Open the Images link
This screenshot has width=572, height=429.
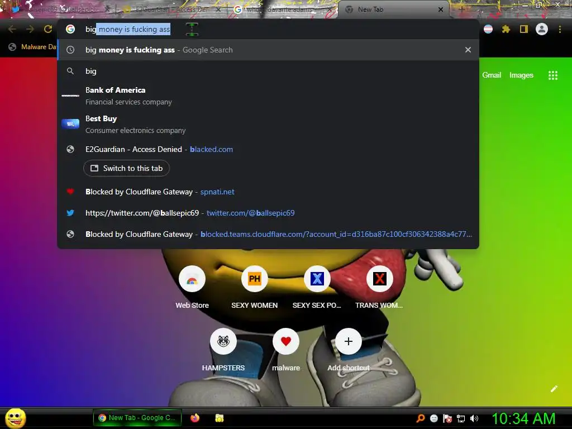[521, 75]
